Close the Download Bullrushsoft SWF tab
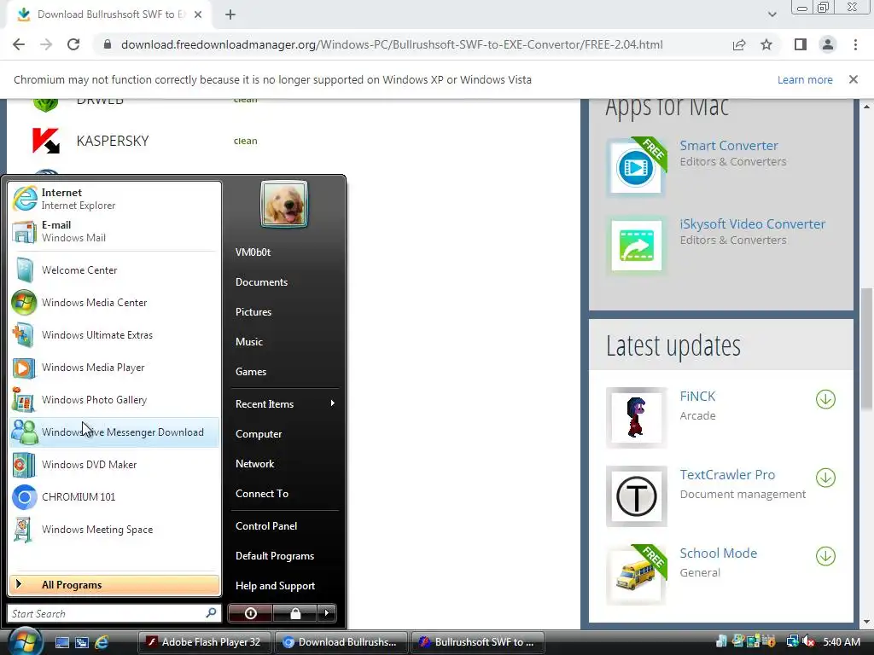874x655 pixels. tap(198, 15)
